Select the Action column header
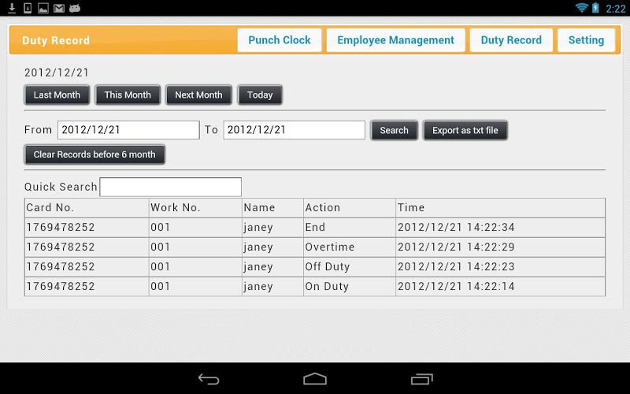This screenshot has height=394, width=630. click(x=350, y=208)
